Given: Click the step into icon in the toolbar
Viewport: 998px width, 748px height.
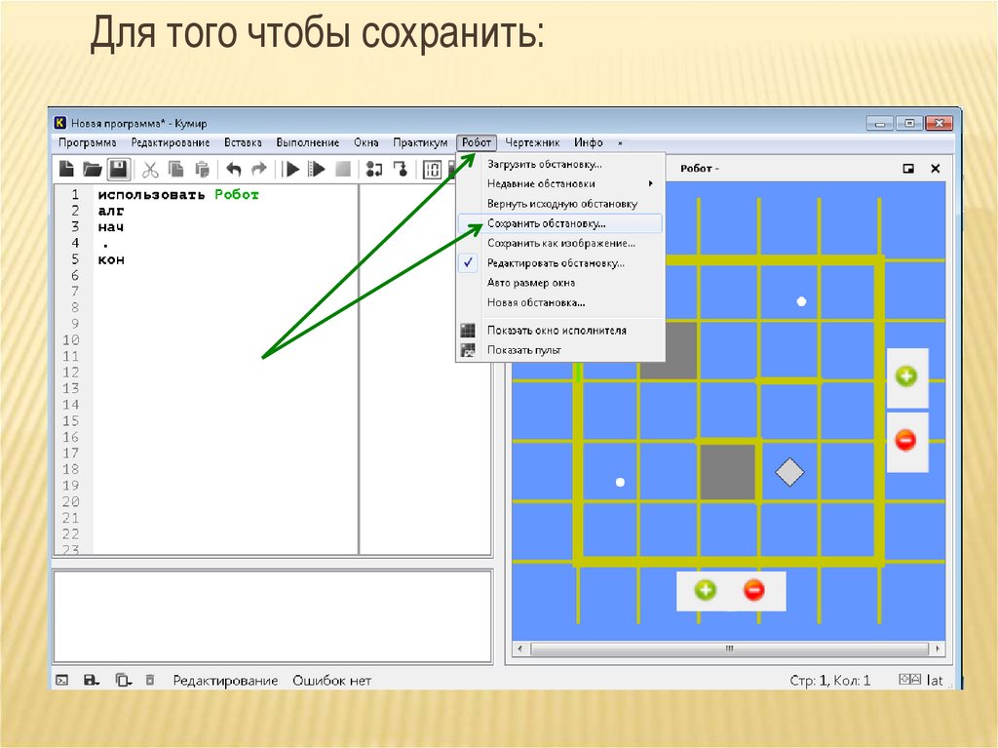Looking at the screenshot, I should click(x=401, y=169).
